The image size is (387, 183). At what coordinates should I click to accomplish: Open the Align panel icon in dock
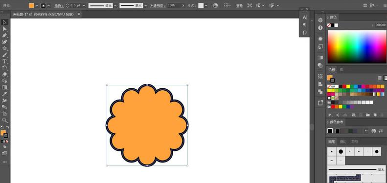[320, 84]
